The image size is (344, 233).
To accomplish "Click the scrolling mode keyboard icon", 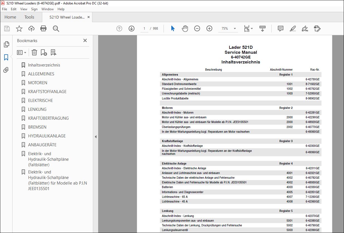I will pyautogui.click(x=263, y=29).
